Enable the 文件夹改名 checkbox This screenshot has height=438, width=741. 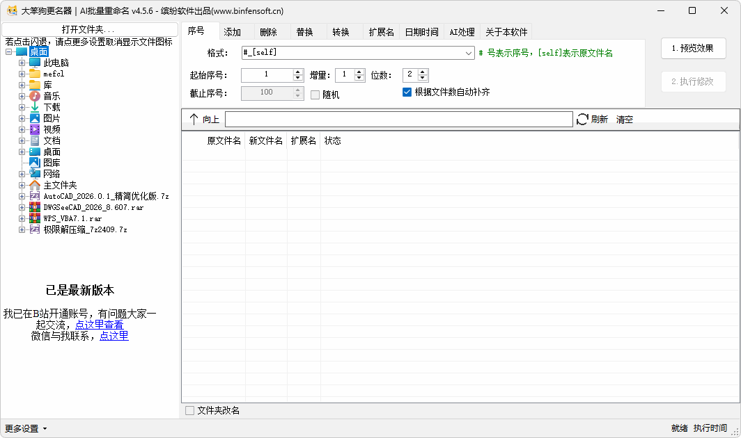pyautogui.click(x=190, y=411)
